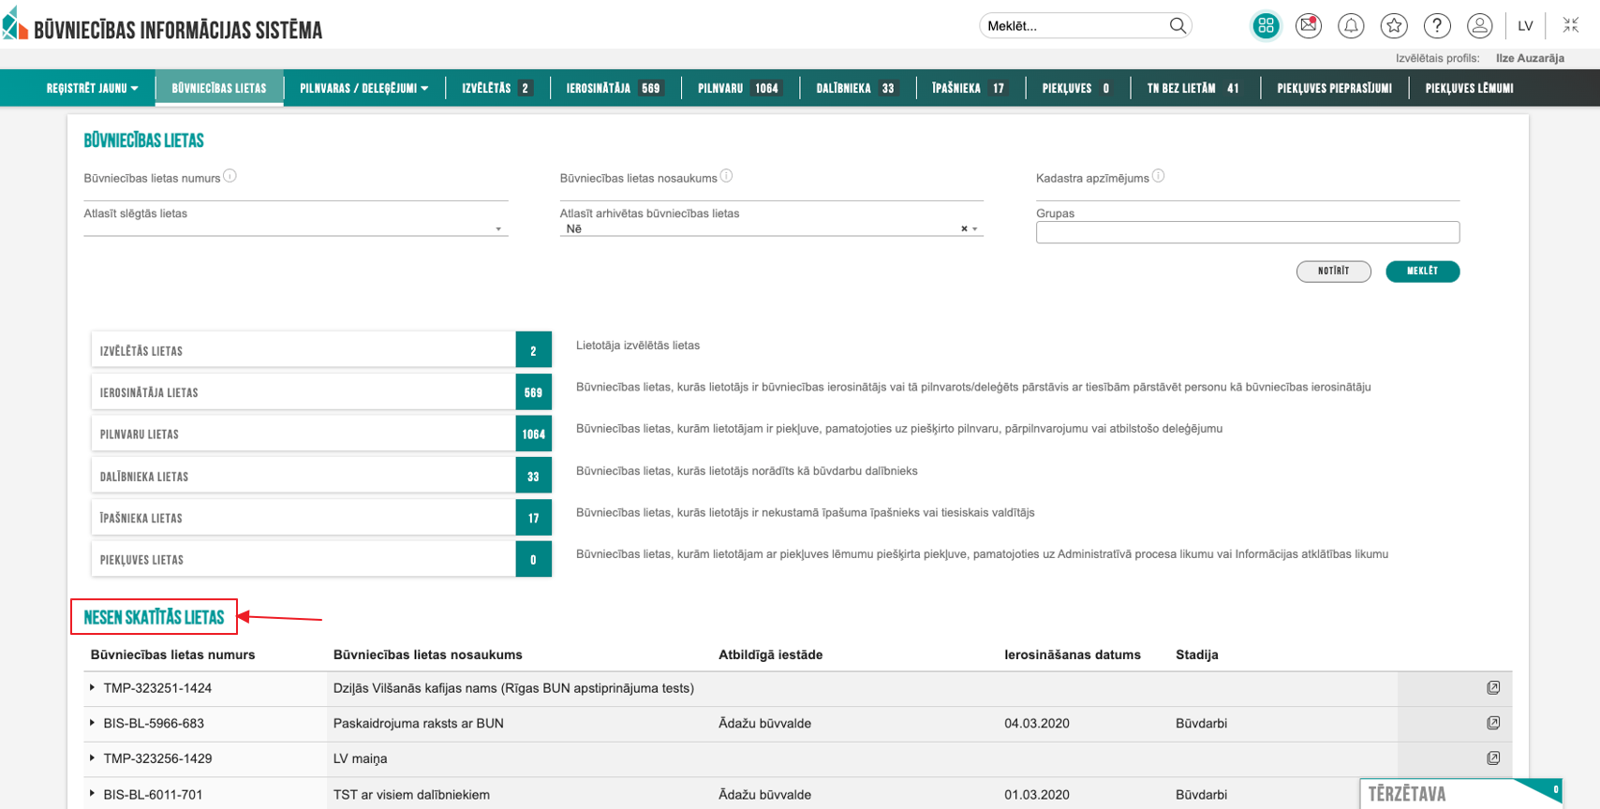The width and height of the screenshot is (1600, 809).
Task: Open case TMP-323256-1429 via its link icon
Action: pos(1493,758)
